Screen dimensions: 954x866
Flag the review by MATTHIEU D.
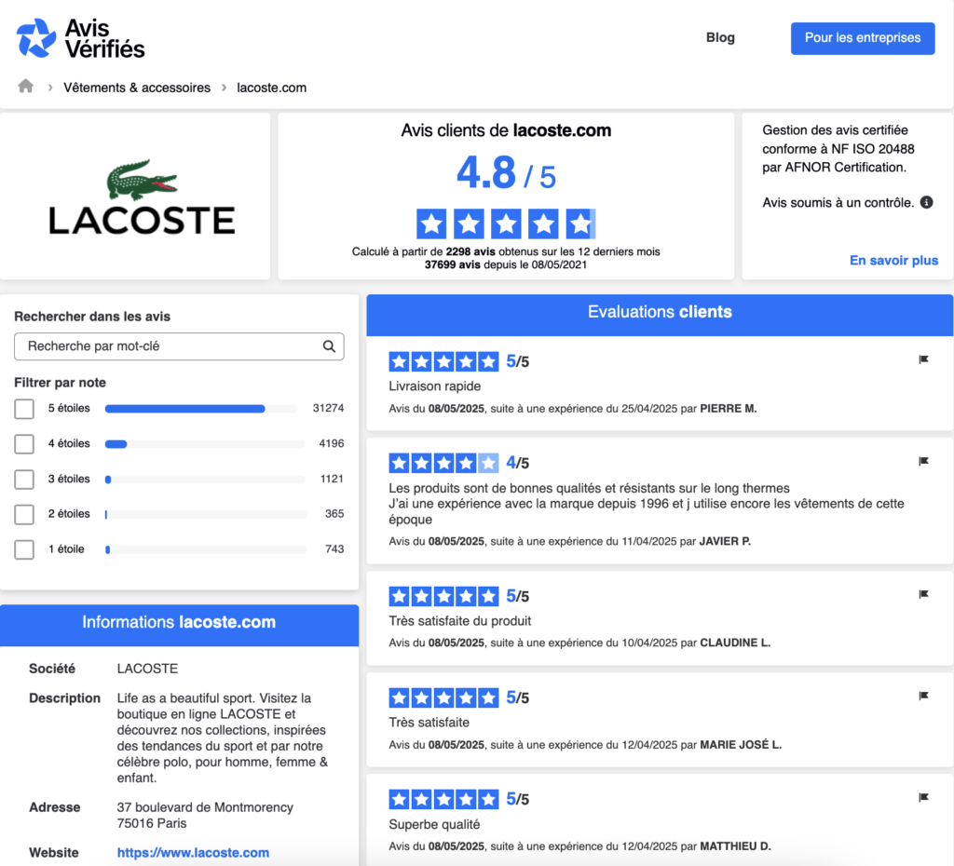[923, 797]
